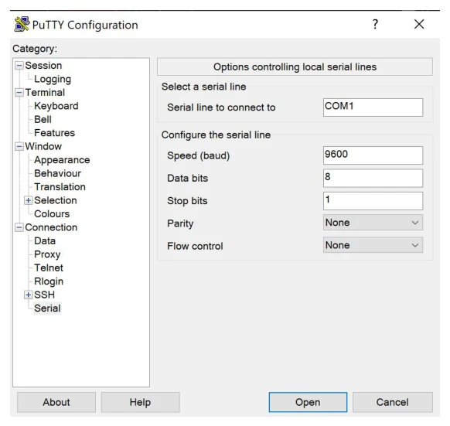Viewport: 450px width, 426px height.
Task: Open the Parity dropdown
Action: [x=373, y=223]
